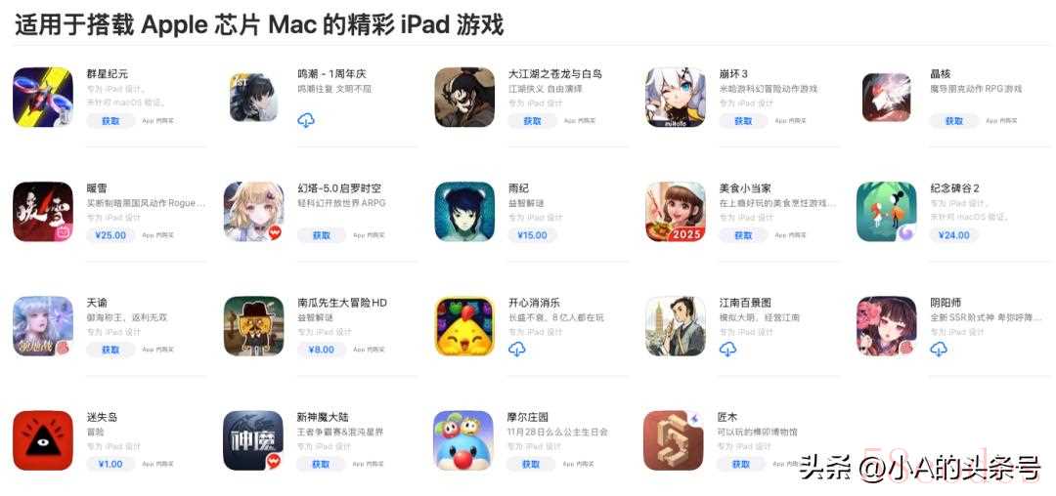The width and height of the screenshot is (1056, 496).
Task: Download 江南百景图 using cloud icon
Action: pyautogui.click(x=728, y=350)
